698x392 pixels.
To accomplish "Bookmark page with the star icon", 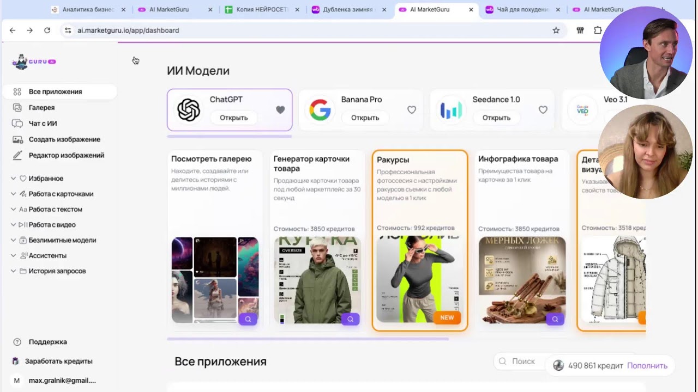I will 556,30.
